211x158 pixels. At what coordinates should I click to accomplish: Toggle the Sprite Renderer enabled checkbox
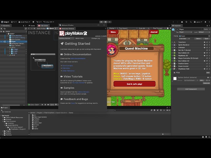(x=177, y=45)
